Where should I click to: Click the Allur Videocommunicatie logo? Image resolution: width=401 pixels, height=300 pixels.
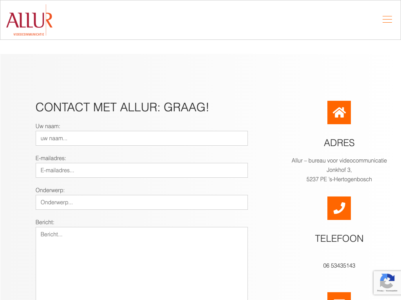click(29, 20)
